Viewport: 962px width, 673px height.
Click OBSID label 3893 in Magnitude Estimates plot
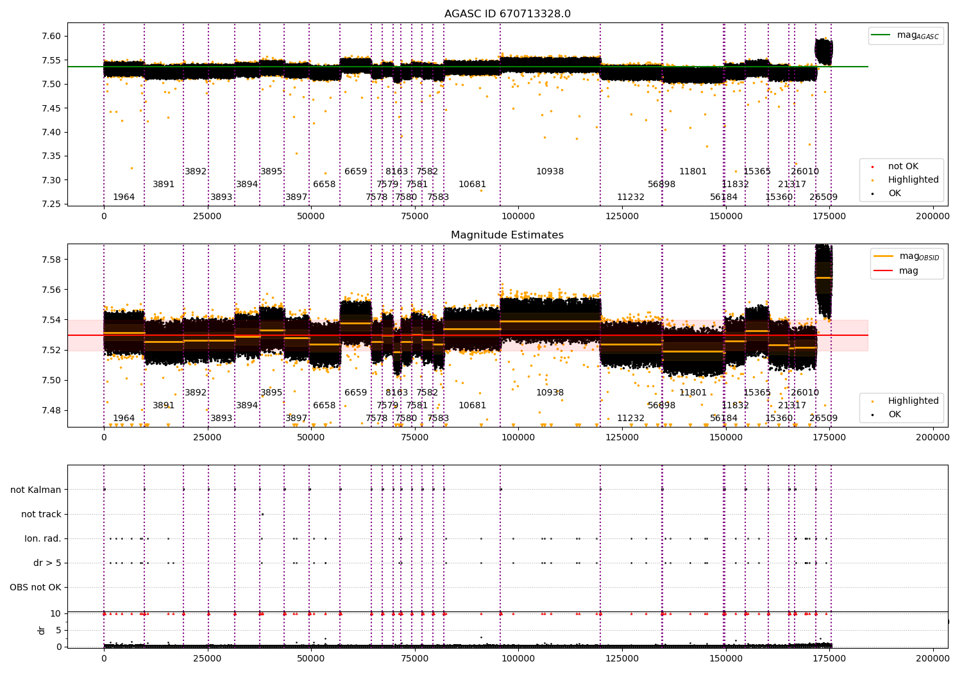[221, 419]
